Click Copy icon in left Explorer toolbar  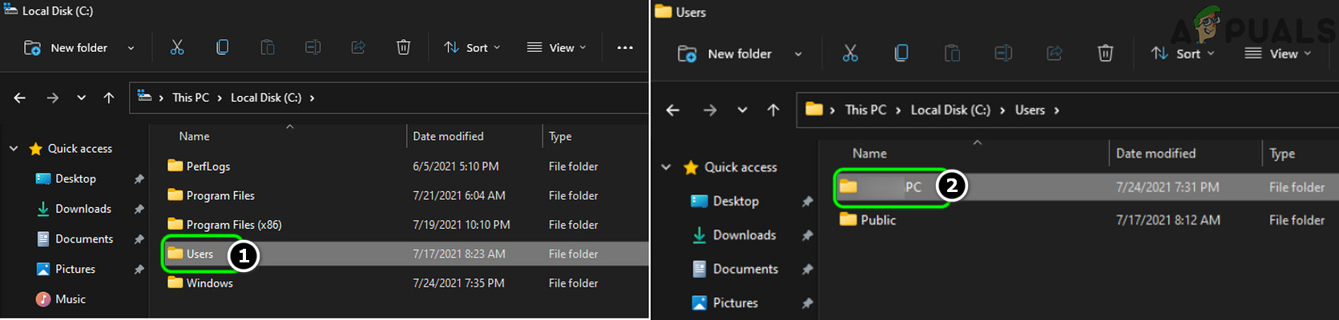click(222, 48)
